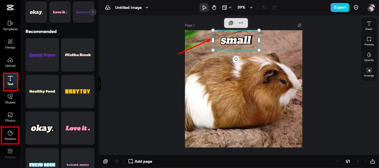
Task: Click the Add page button
Action: pos(140,161)
